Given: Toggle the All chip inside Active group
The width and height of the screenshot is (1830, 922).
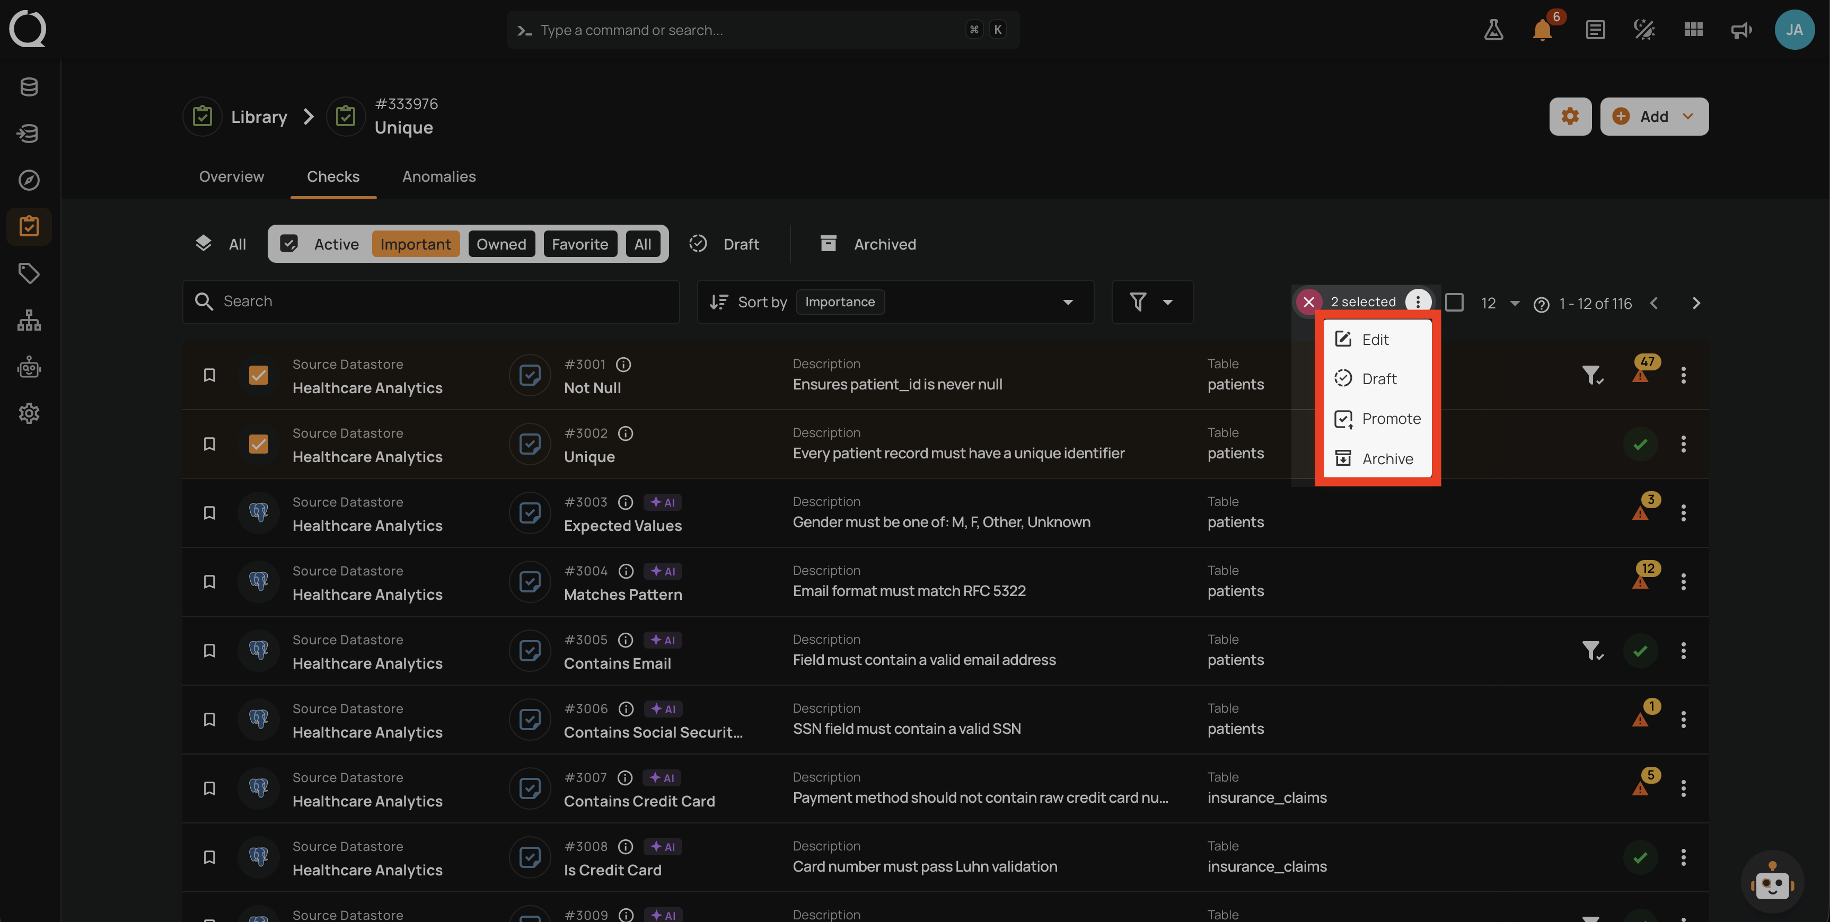Looking at the screenshot, I should [x=643, y=244].
